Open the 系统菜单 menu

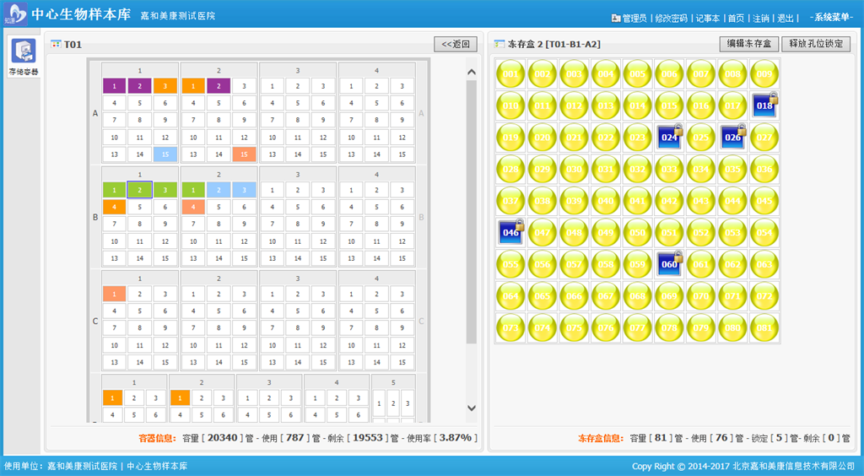(x=830, y=18)
